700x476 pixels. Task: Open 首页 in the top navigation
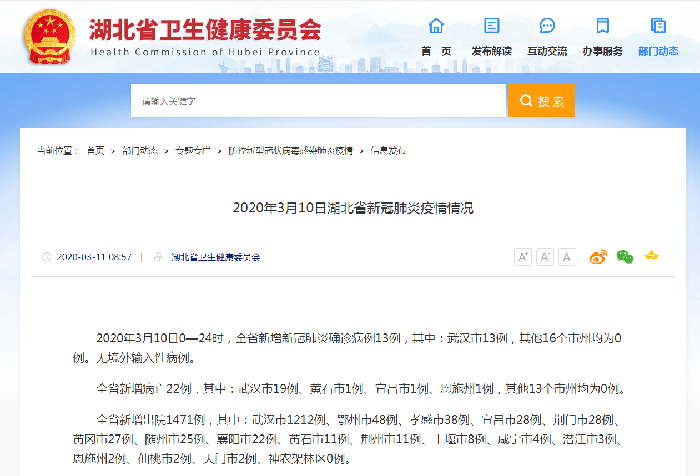coord(436,52)
